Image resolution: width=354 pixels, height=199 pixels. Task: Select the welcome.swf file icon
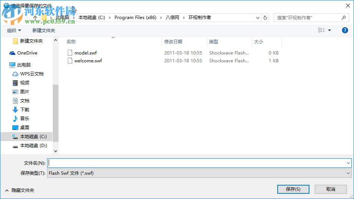pos(70,60)
